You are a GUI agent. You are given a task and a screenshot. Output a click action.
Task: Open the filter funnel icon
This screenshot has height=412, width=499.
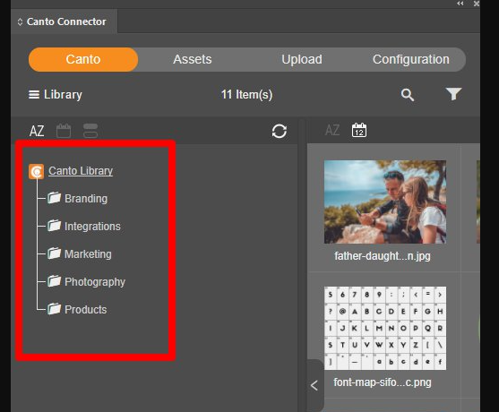(453, 94)
